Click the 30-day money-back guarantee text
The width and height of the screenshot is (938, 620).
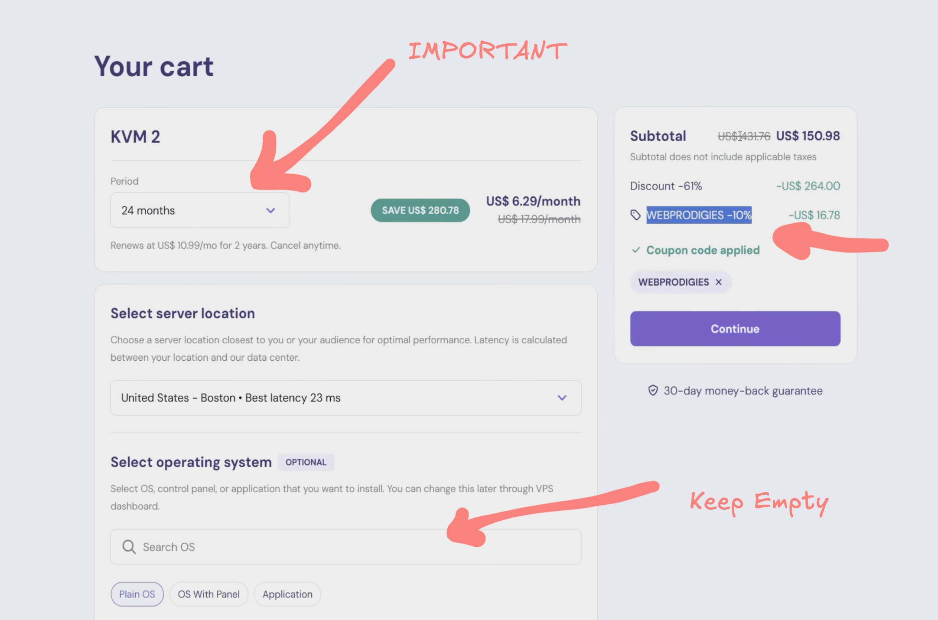coord(743,391)
